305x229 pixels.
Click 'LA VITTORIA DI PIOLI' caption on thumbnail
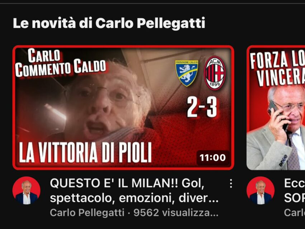point(85,152)
